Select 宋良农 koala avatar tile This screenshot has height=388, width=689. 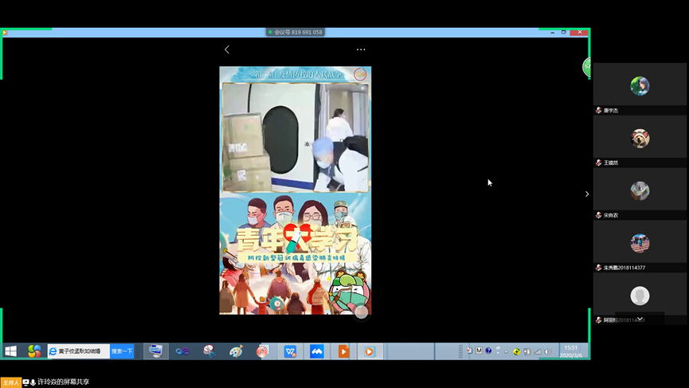[640, 190]
